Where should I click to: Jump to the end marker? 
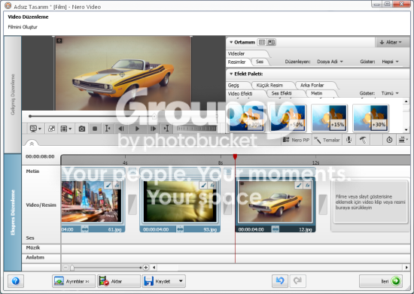tap(166, 129)
